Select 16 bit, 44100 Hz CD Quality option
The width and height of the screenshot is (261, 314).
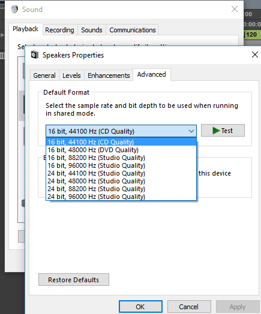(x=121, y=142)
